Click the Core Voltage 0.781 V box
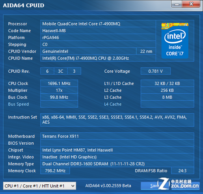Image resolution: width=203 pixels, height=194 pixels. coord(155,71)
